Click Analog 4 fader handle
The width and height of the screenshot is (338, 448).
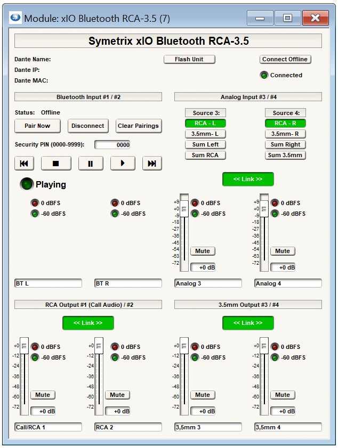264,209
